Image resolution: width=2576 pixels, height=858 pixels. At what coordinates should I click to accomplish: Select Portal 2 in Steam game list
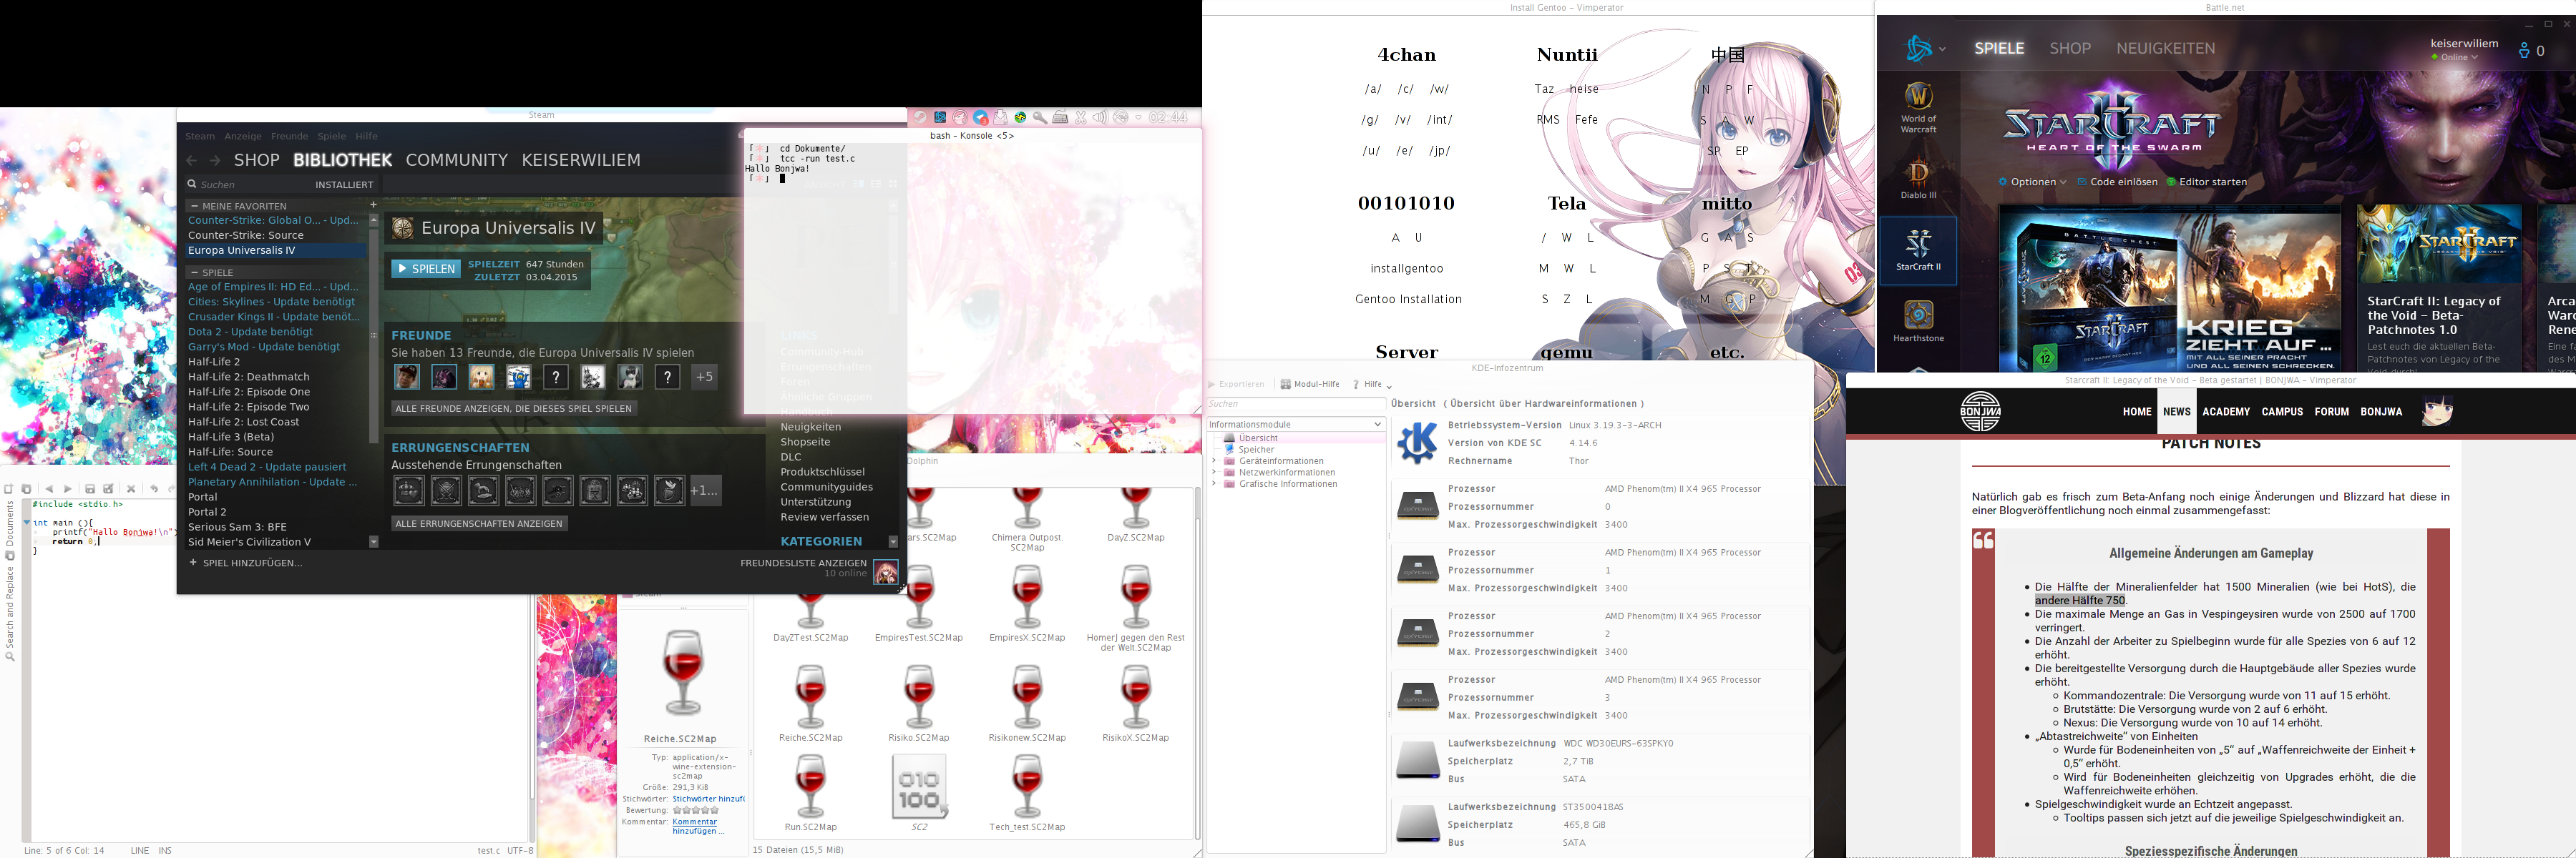tap(208, 511)
